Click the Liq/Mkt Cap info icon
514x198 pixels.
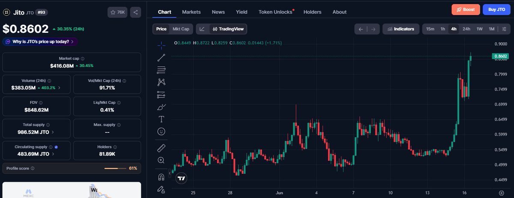[118, 103]
